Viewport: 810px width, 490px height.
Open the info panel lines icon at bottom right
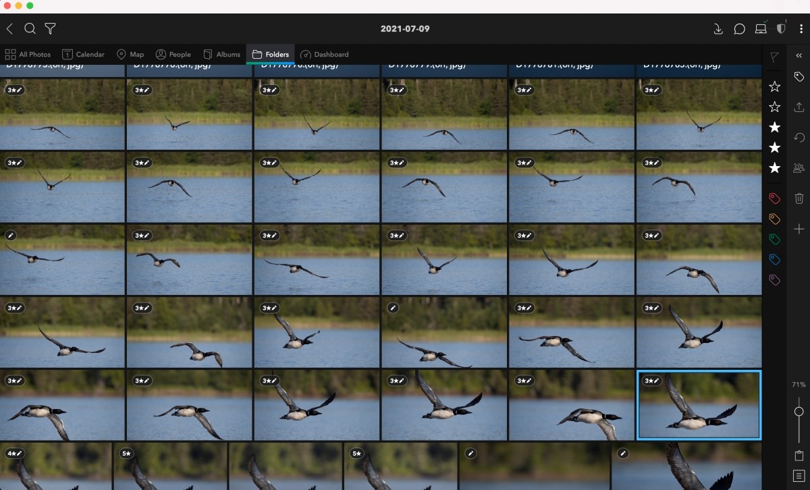(x=799, y=476)
